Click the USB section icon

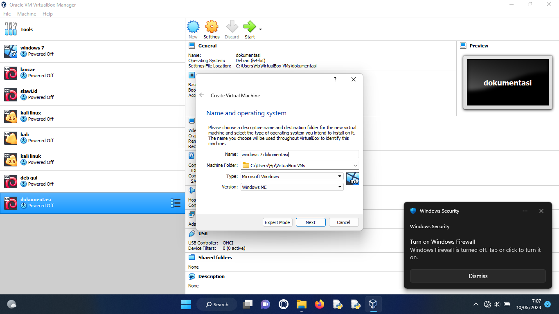pos(192,233)
